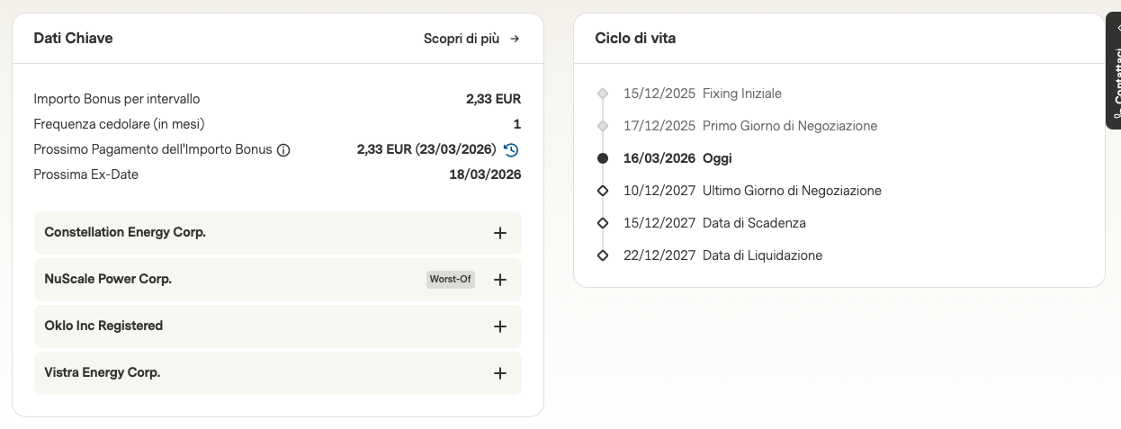Screen dimensions: 1121x429
Task: Click the Data di Scadenza diamond marker
Action: [603, 223]
